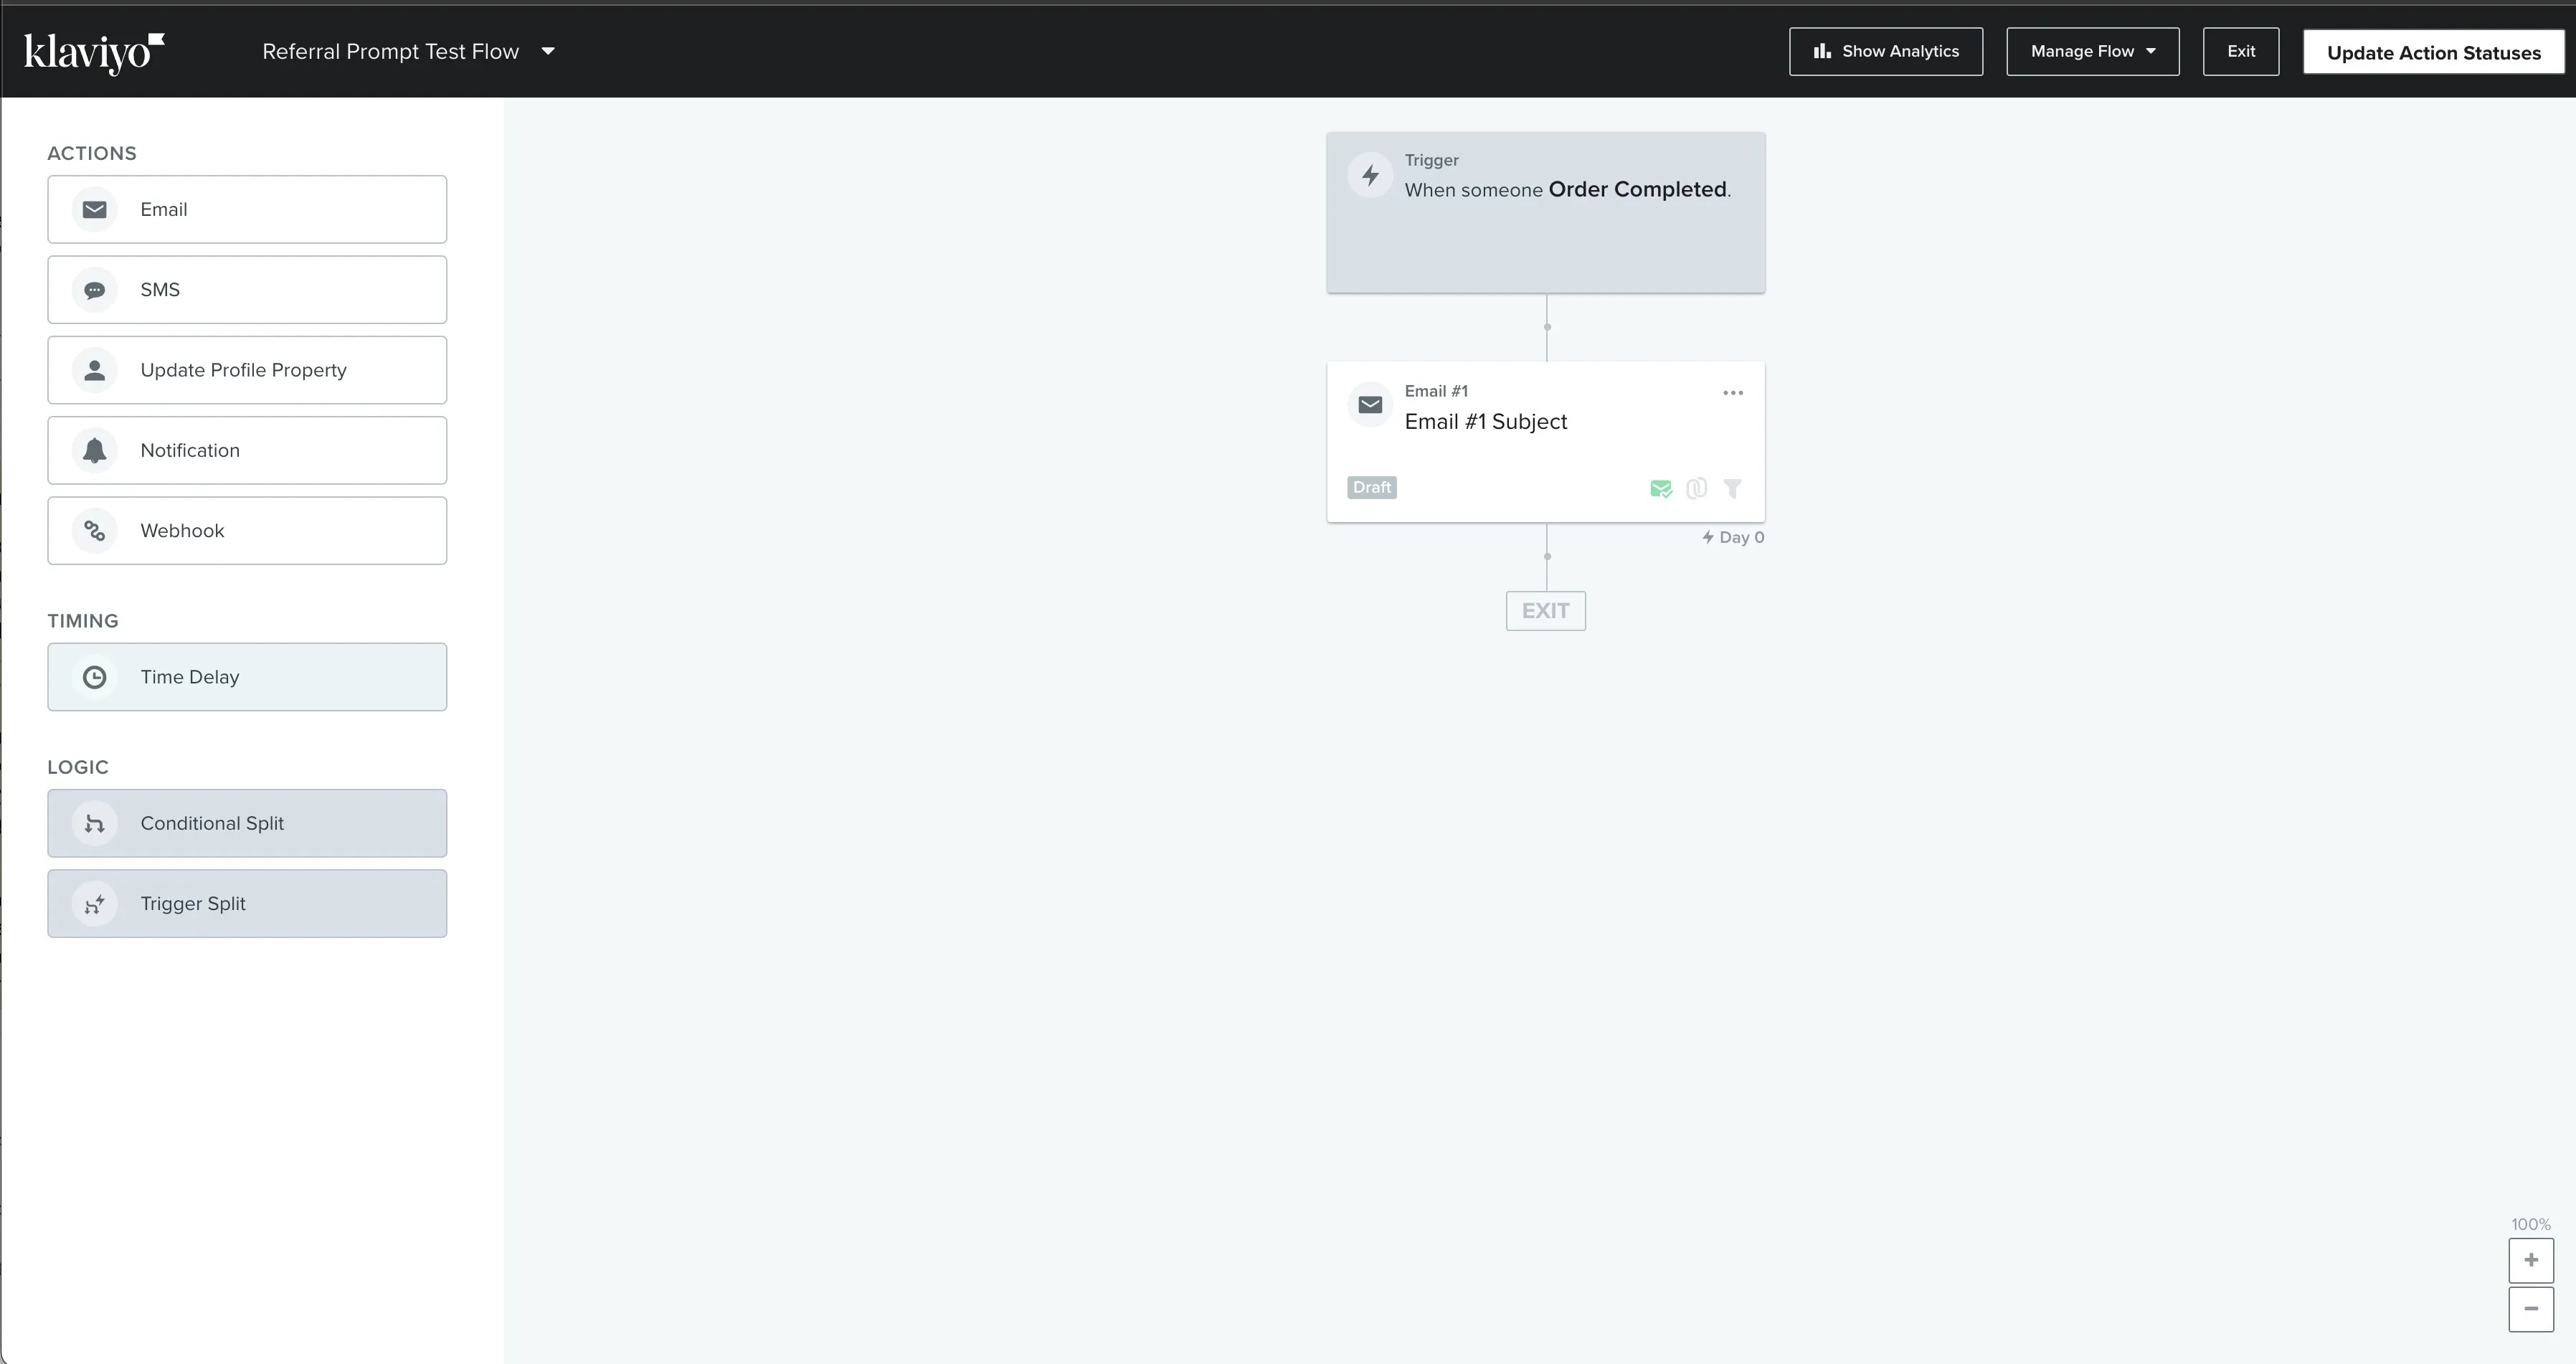Click the Conditional Split label
This screenshot has height=1364, width=2576.
[212, 823]
